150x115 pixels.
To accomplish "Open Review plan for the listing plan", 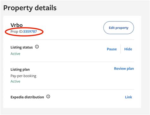I will 124,69.
